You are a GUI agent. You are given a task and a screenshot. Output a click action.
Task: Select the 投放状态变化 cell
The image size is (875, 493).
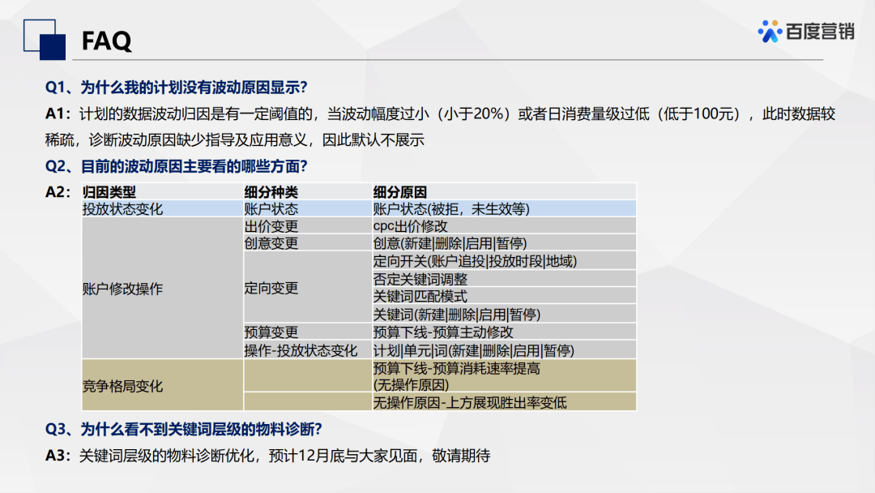coord(162,209)
